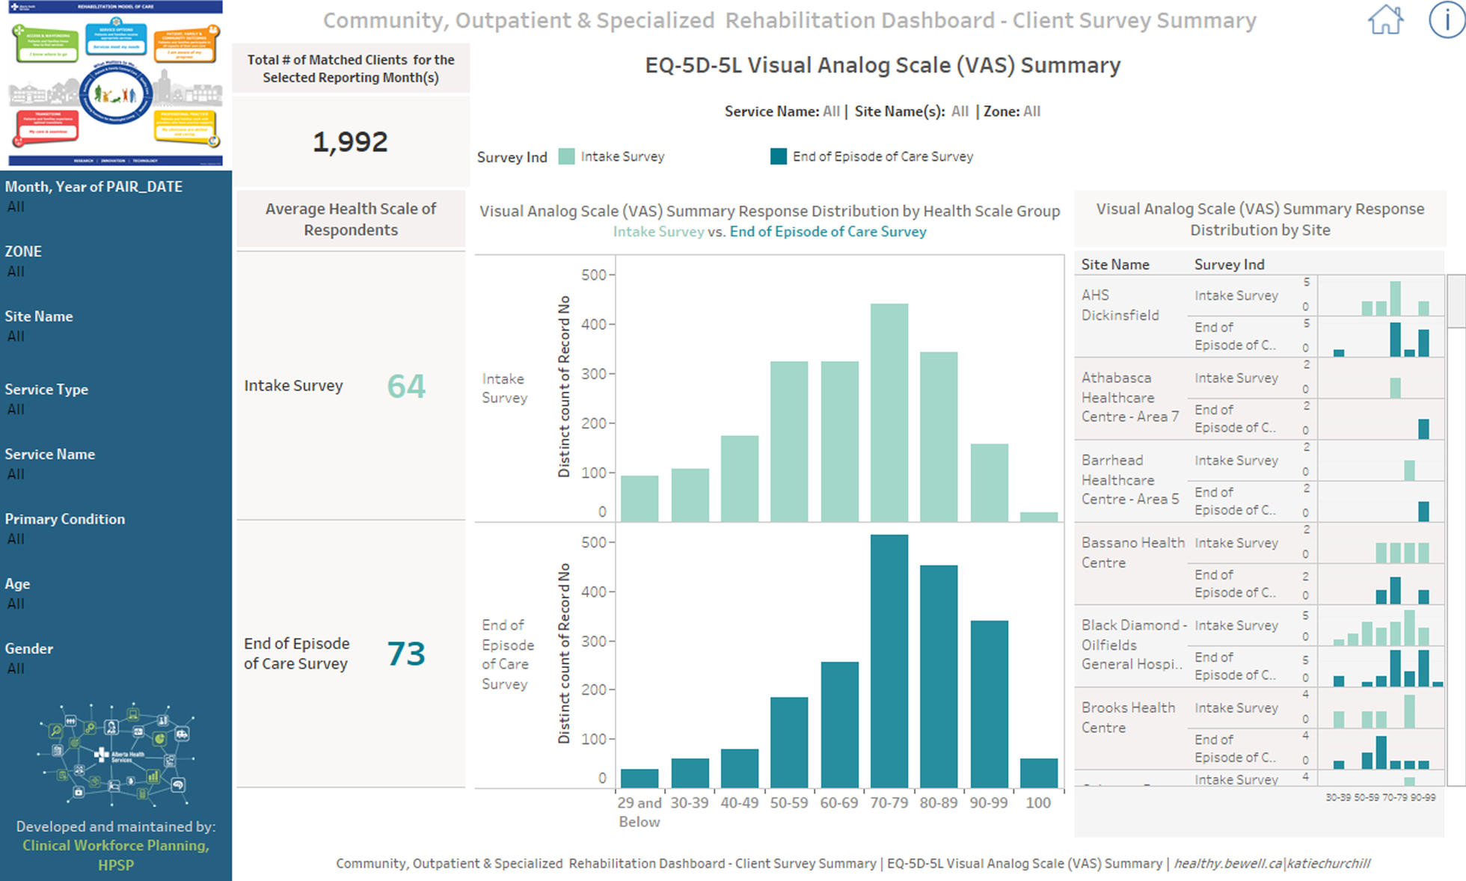Viewport: 1466px width, 881px height.
Task: Select Barrhead Healthcare Centre - Area 5 row
Action: (1260, 480)
